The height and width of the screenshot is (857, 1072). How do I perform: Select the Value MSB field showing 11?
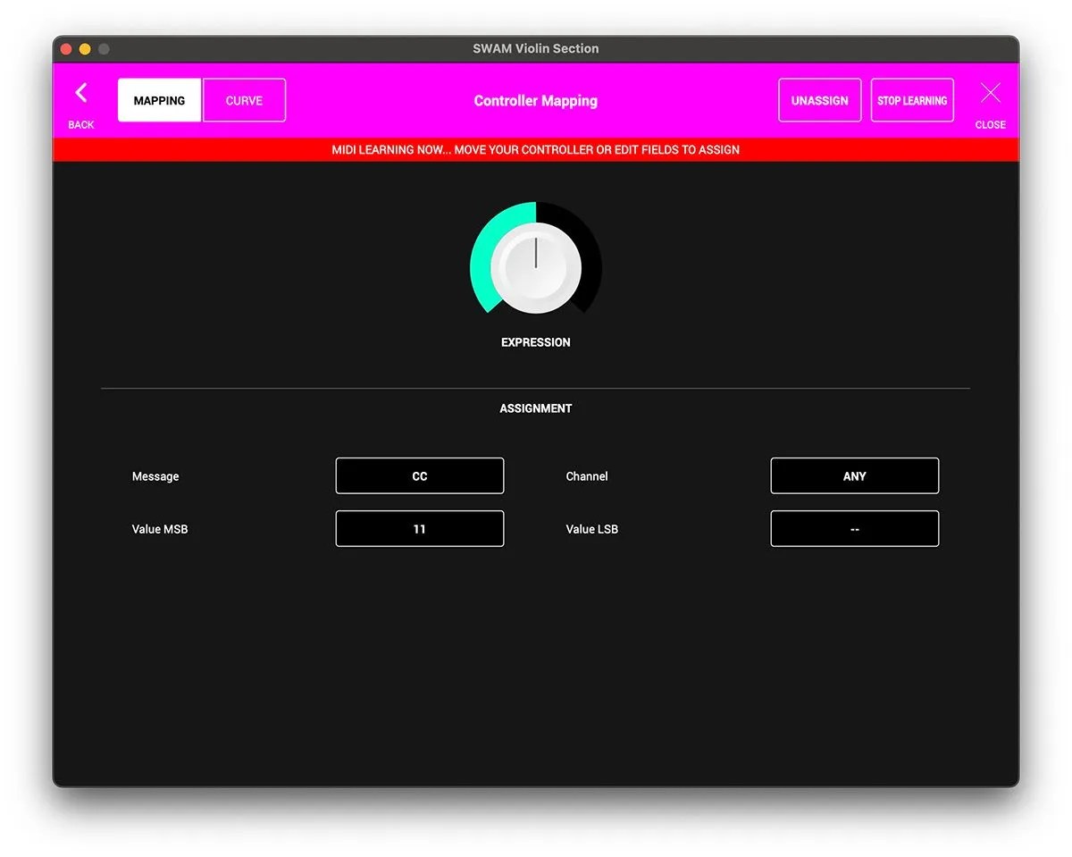coord(420,528)
